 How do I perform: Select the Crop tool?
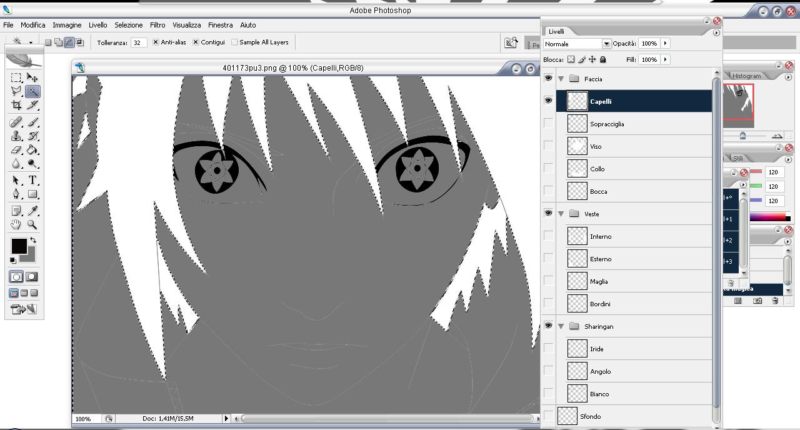point(17,105)
